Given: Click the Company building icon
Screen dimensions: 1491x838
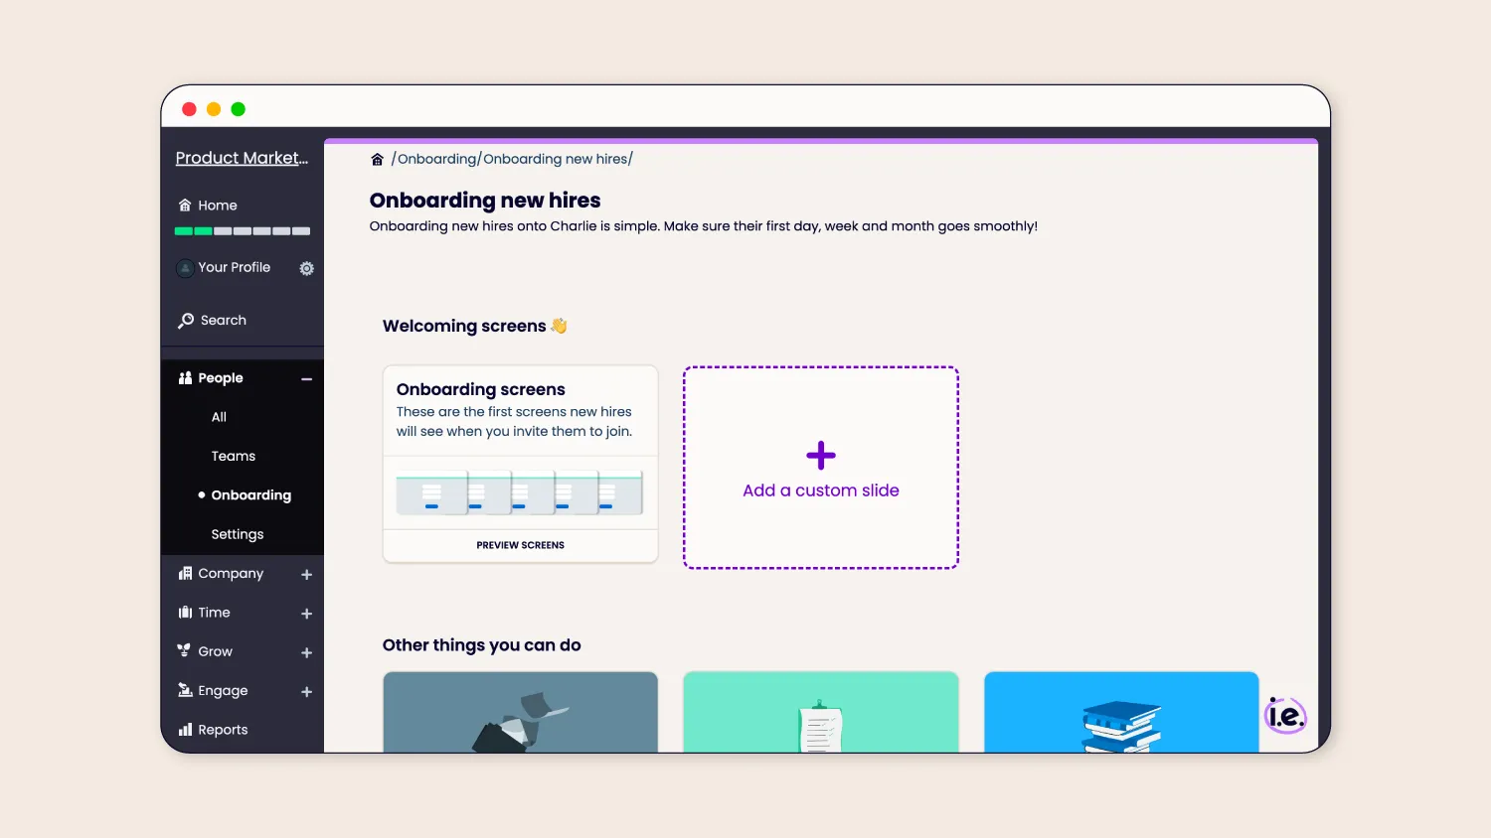Looking at the screenshot, I should point(185,574).
